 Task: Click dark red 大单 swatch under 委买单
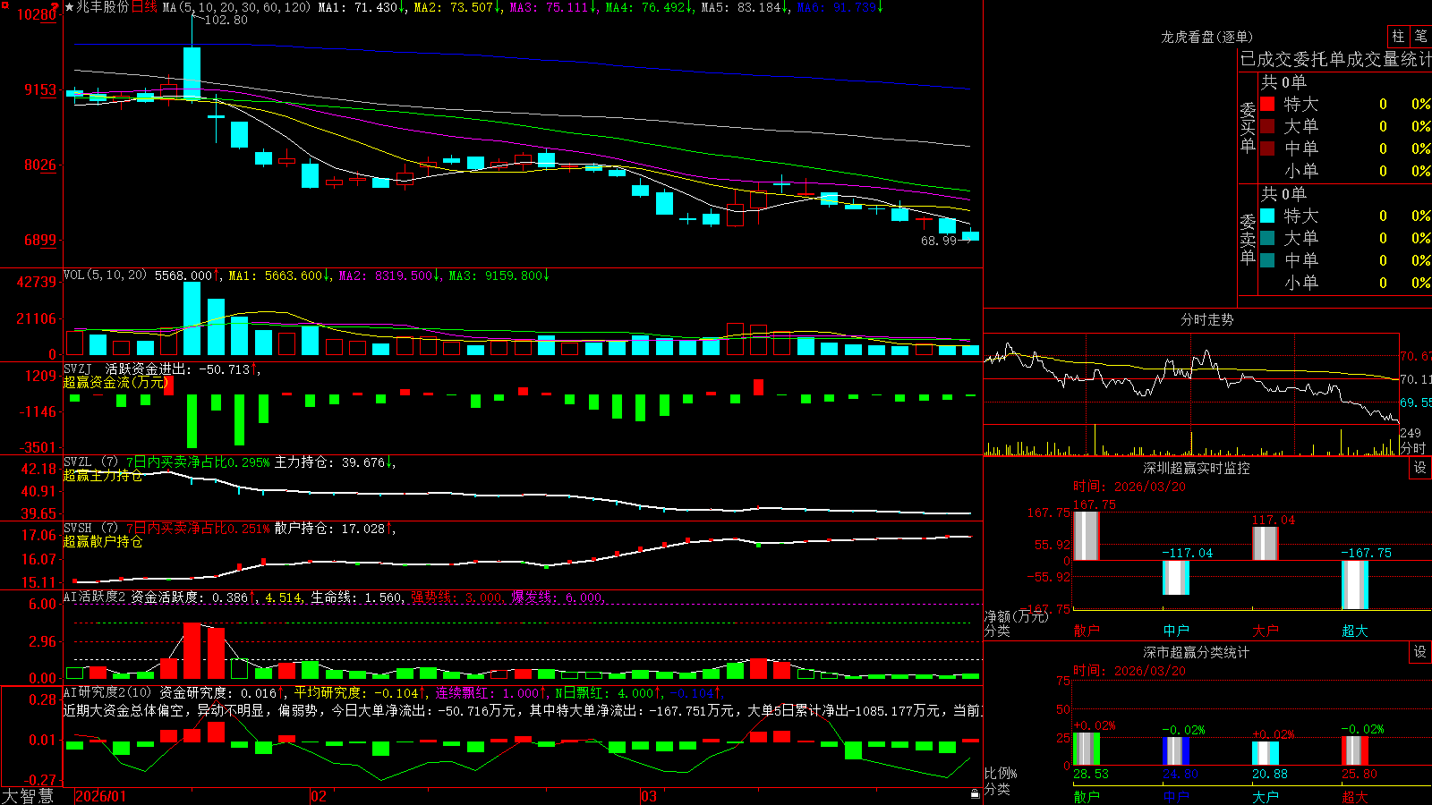(x=1267, y=126)
